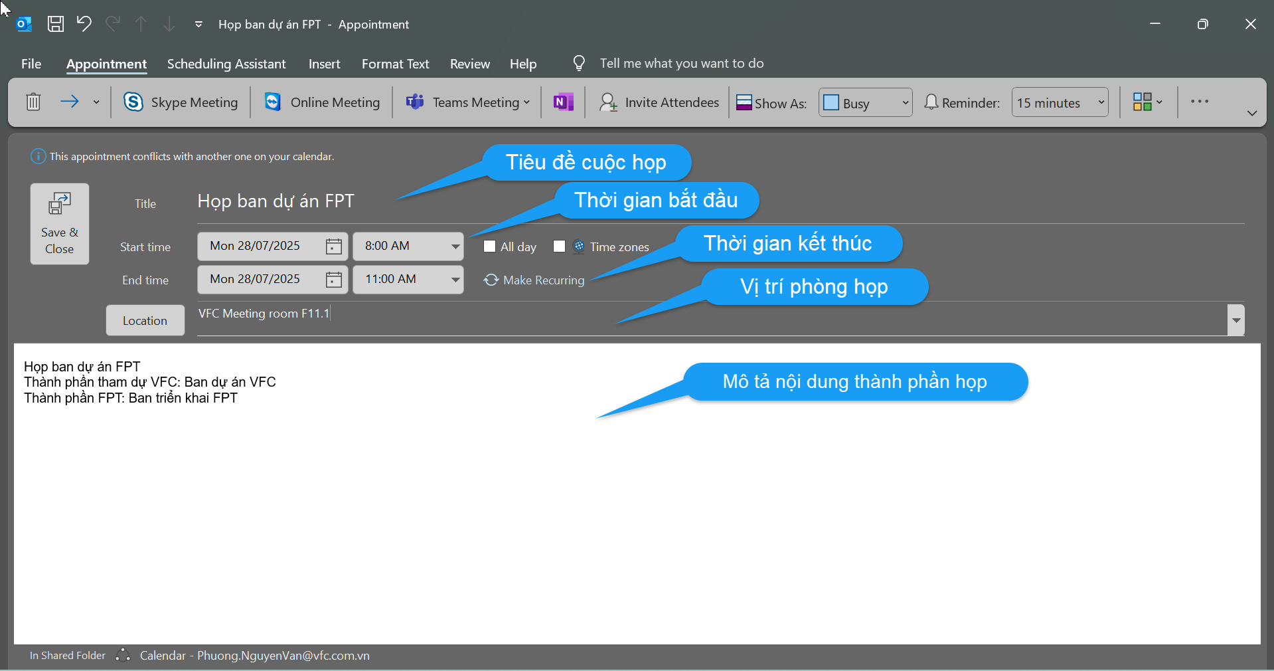Click the Delete trash can icon
The height and width of the screenshot is (671, 1274).
pyautogui.click(x=33, y=102)
